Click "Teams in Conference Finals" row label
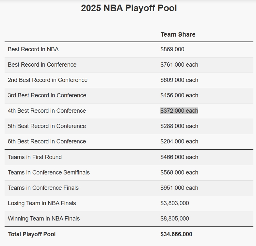The height and width of the screenshot is (246, 256). point(43,188)
